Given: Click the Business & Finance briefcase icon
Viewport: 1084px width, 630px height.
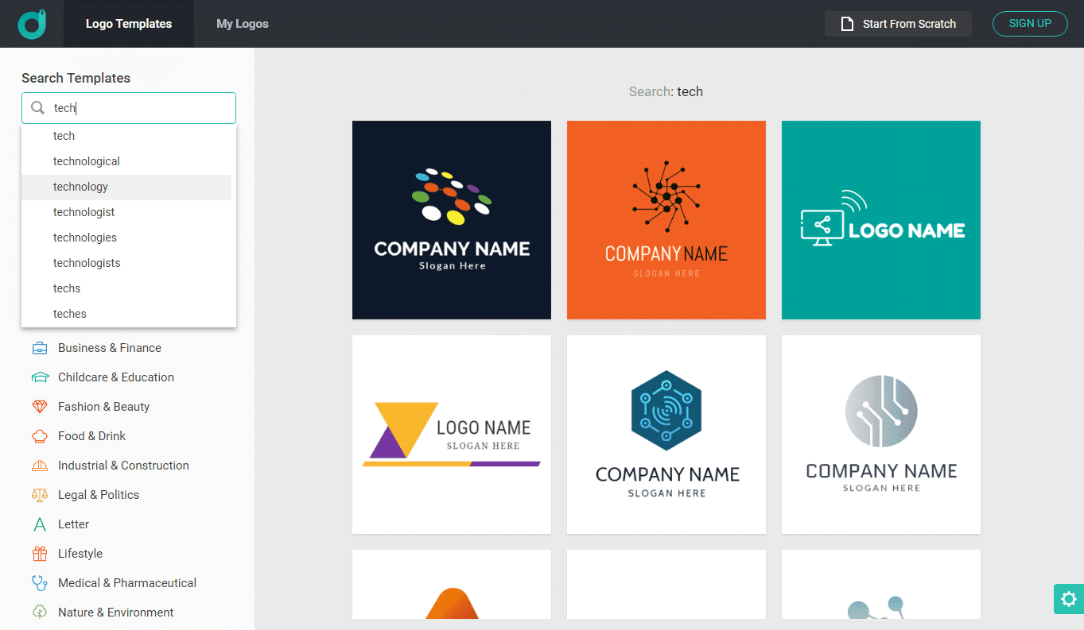Looking at the screenshot, I should click(x=39, y=348).
